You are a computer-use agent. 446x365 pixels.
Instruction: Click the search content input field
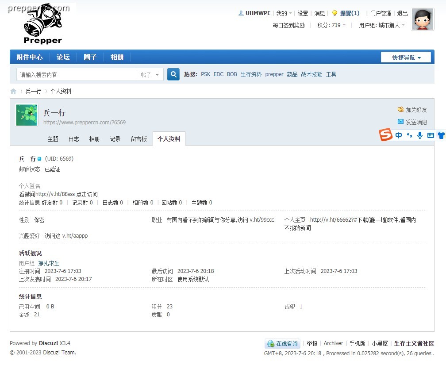77,74
